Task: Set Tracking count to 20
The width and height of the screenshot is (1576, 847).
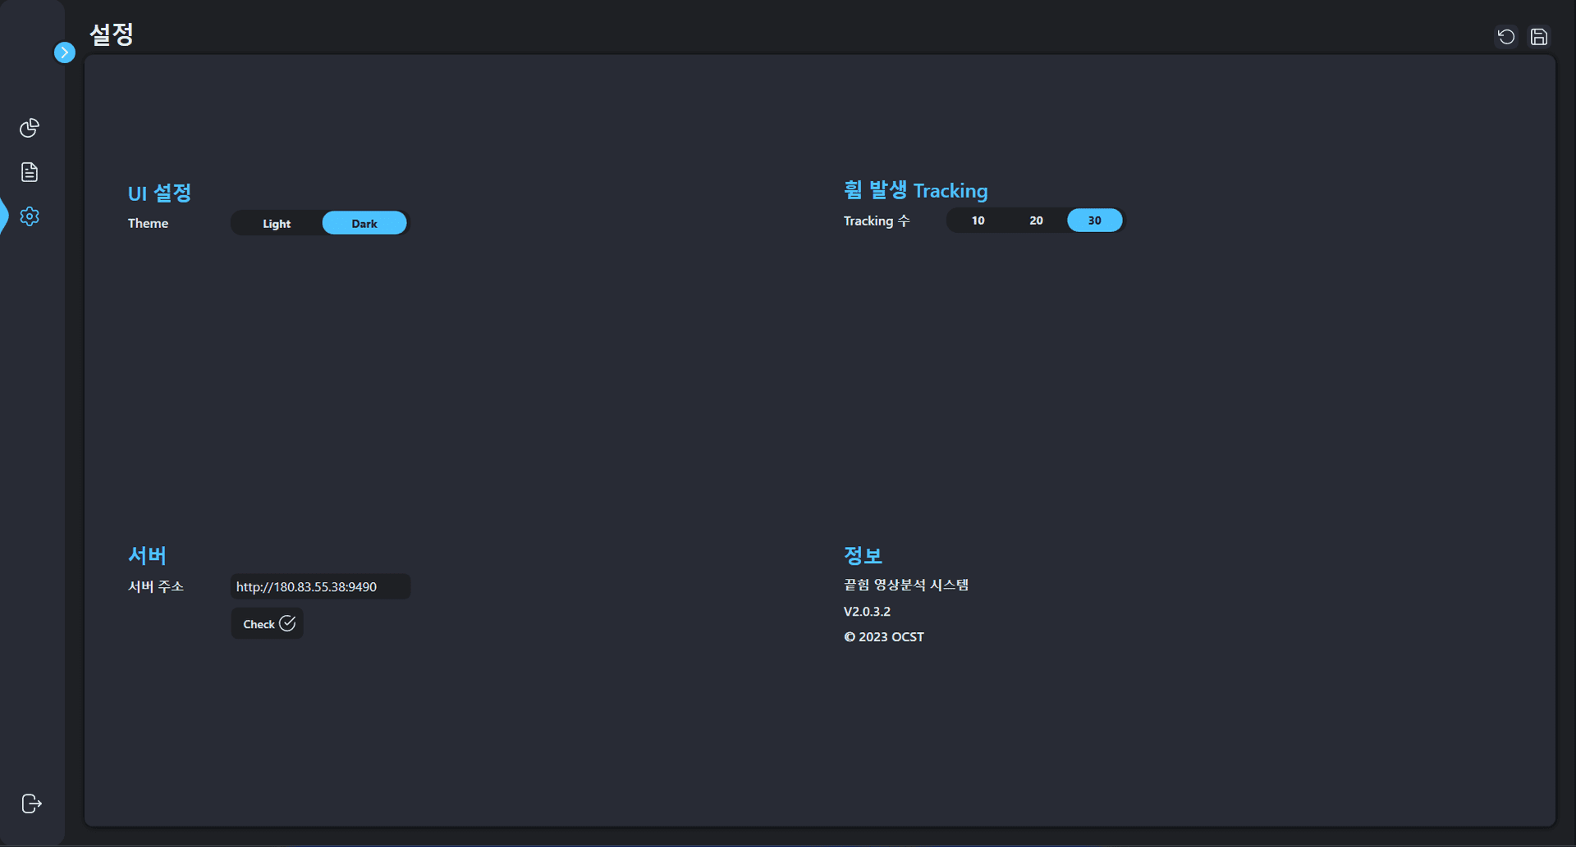Action: click(x=1036, y=221)
